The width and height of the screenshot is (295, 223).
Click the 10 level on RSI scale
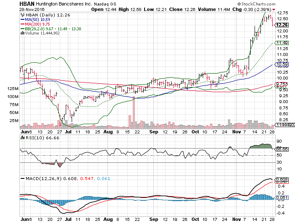(x=279, y=169)
